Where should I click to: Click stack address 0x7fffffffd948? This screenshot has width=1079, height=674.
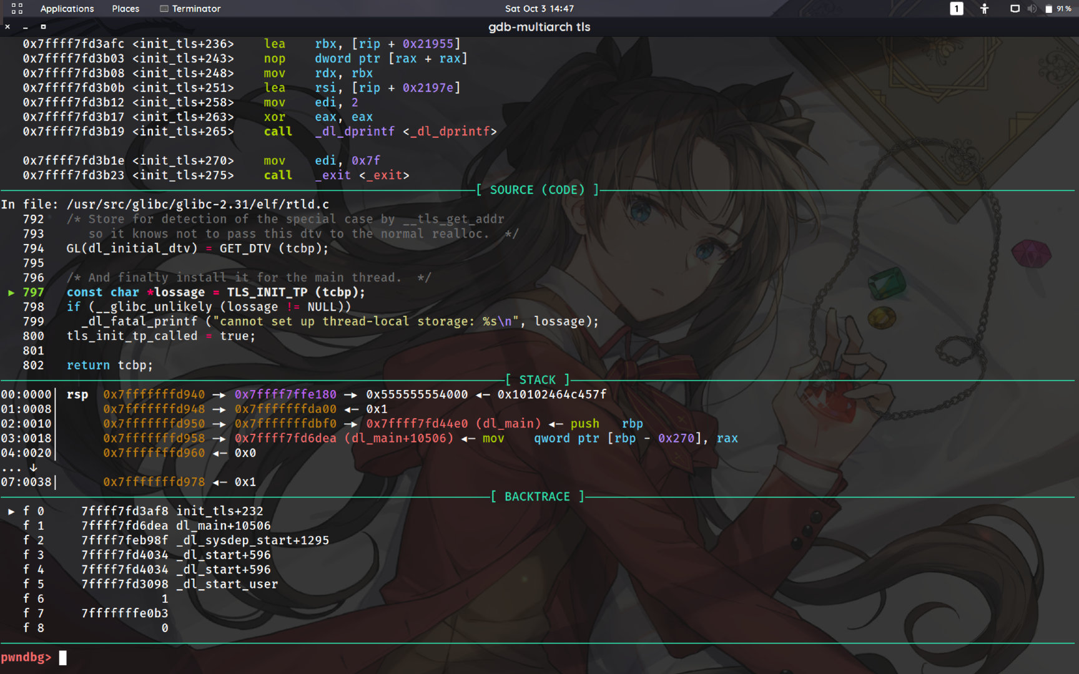click(154, 409)
